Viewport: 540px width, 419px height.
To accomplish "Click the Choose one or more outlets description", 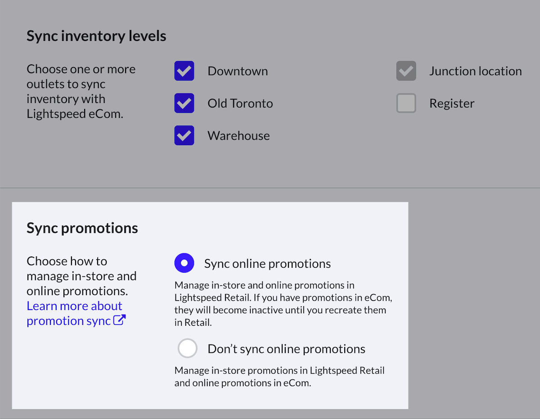I will pos(81,91).
